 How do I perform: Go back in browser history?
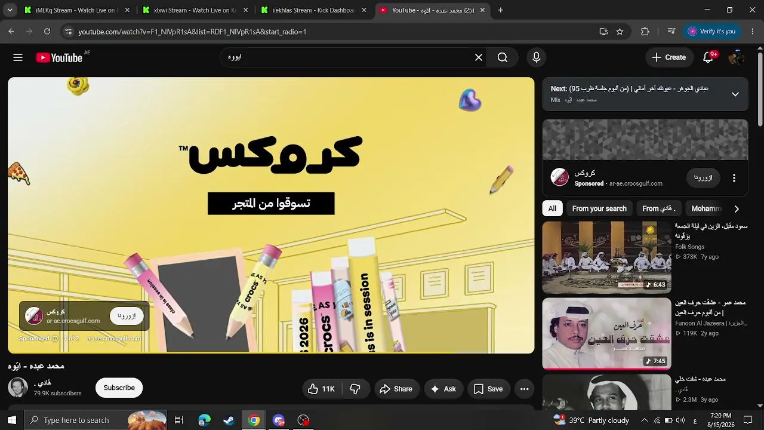pos(11,31)
